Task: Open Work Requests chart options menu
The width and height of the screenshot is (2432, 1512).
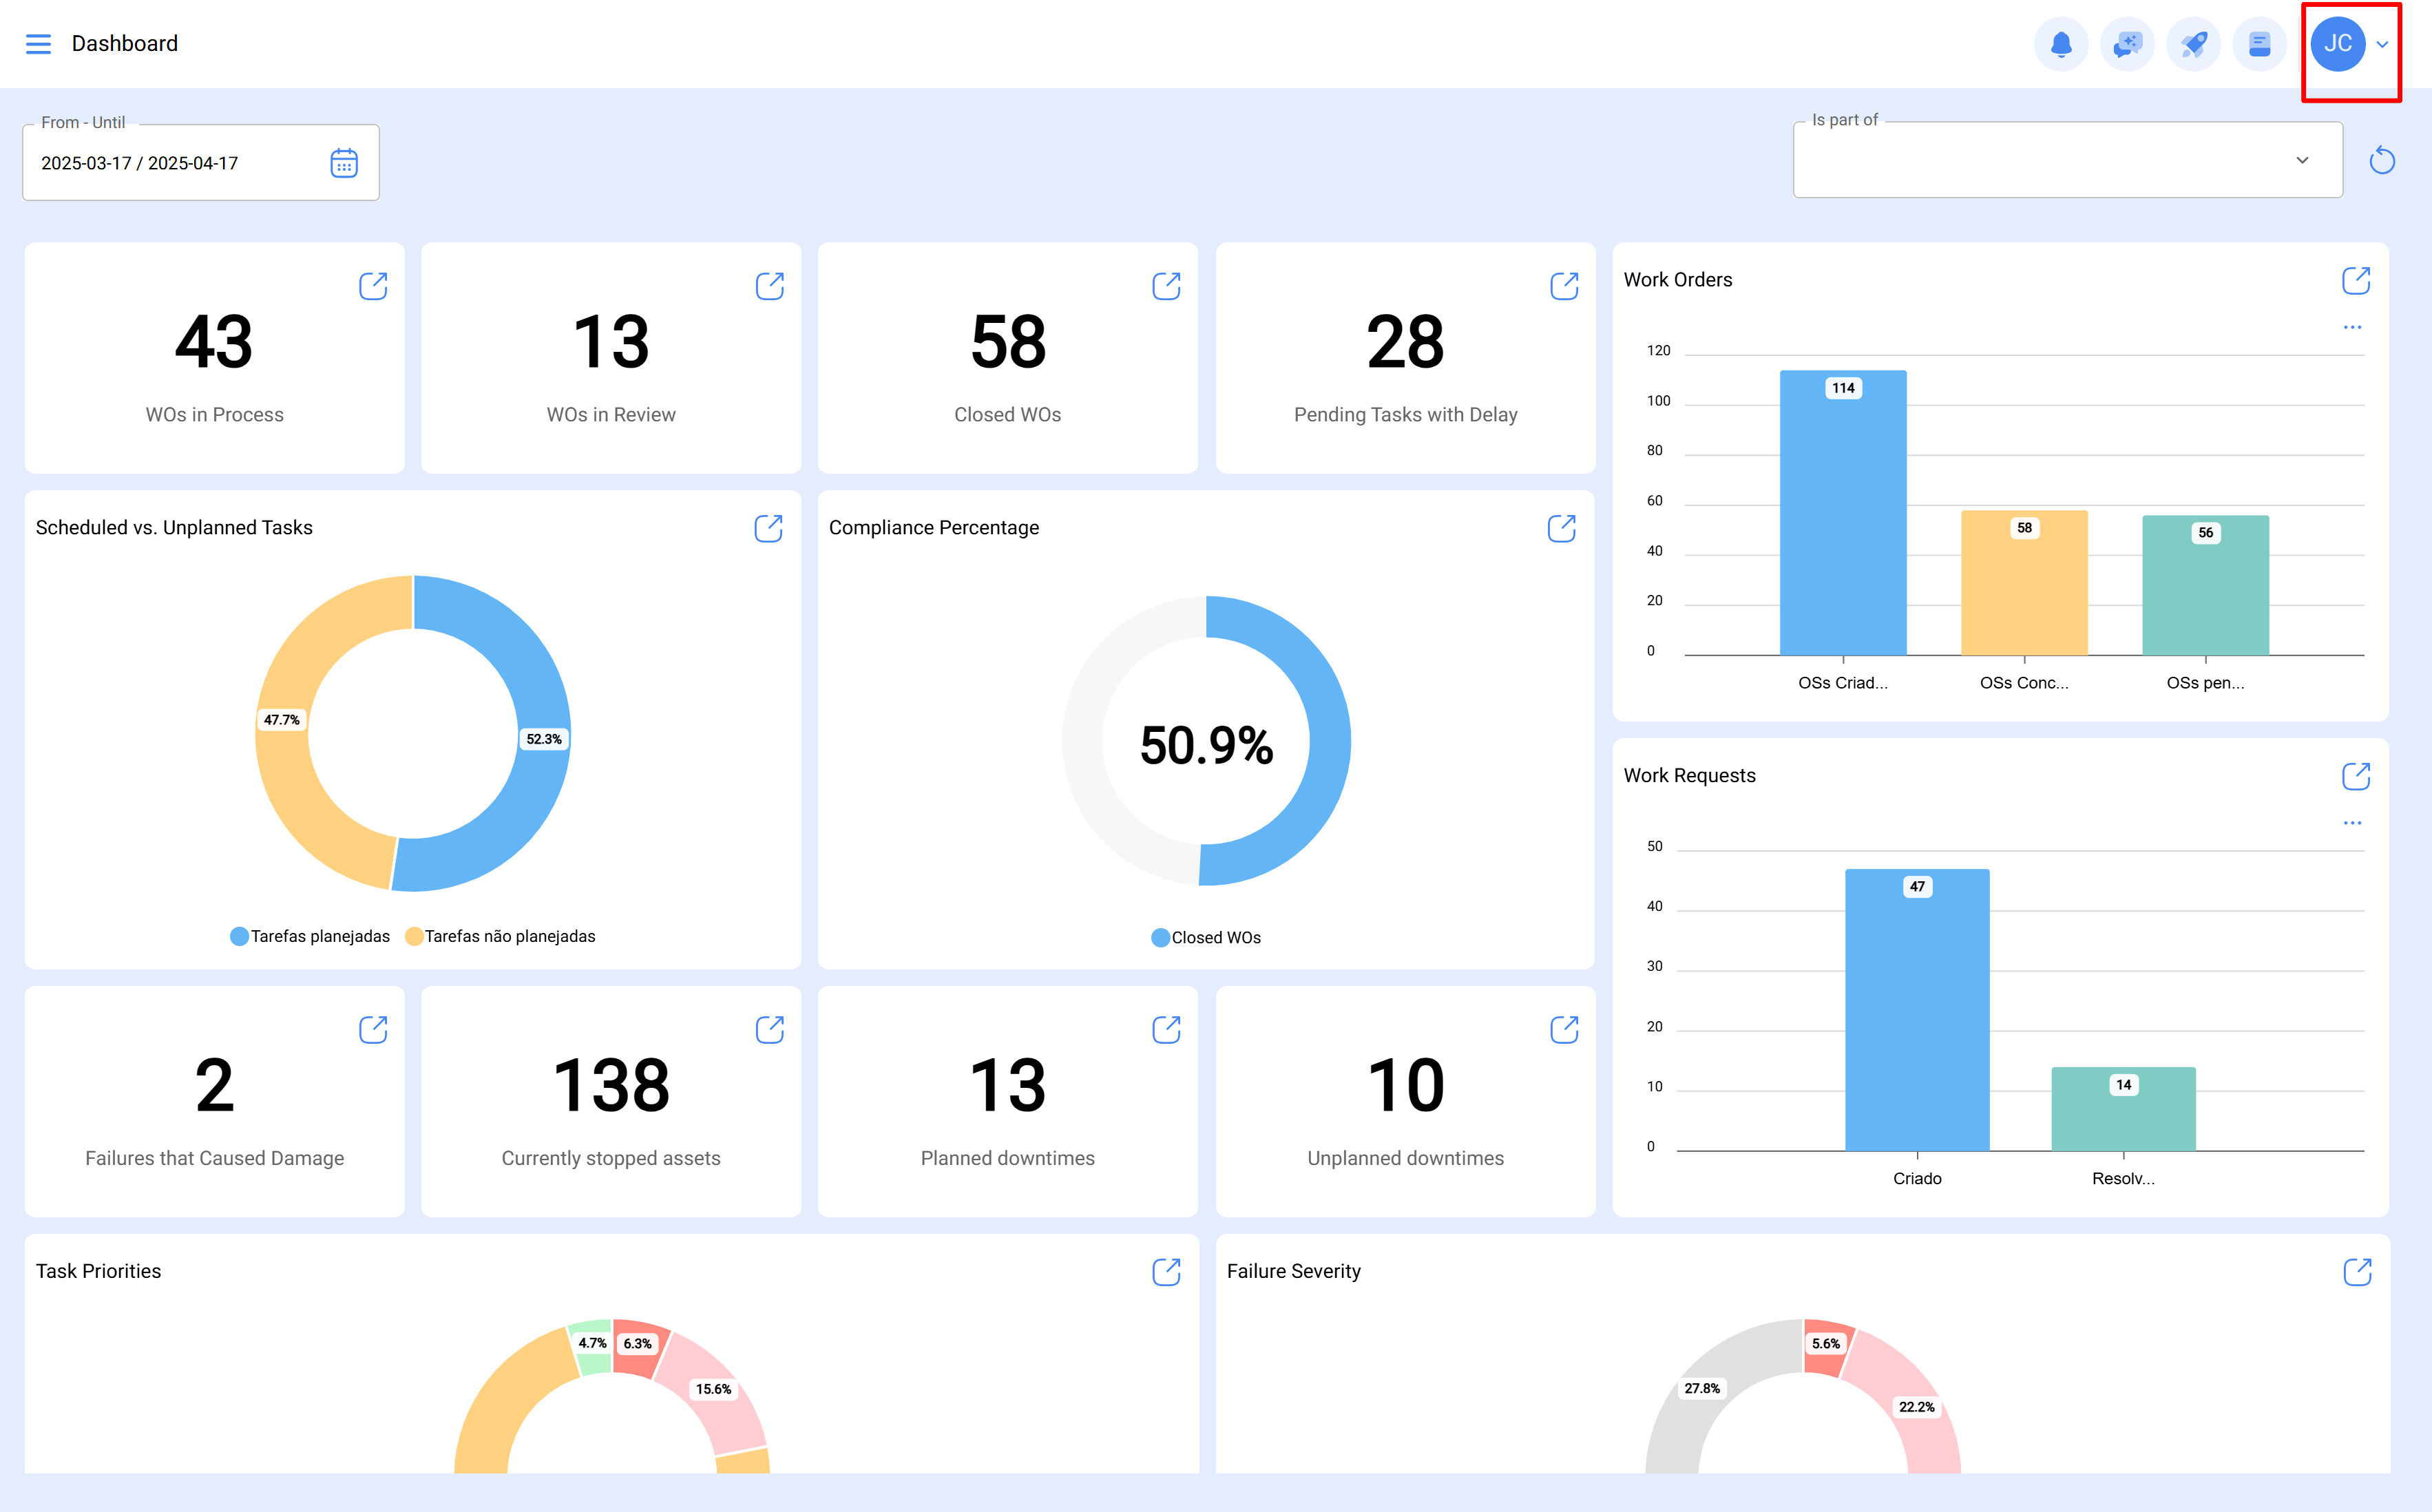Action: click(x=2352, y=823)
